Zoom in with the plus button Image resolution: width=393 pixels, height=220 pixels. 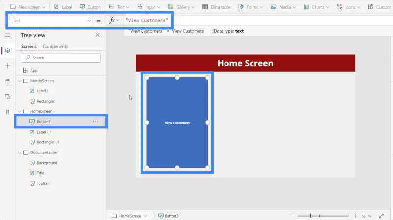tap(355, 216)
